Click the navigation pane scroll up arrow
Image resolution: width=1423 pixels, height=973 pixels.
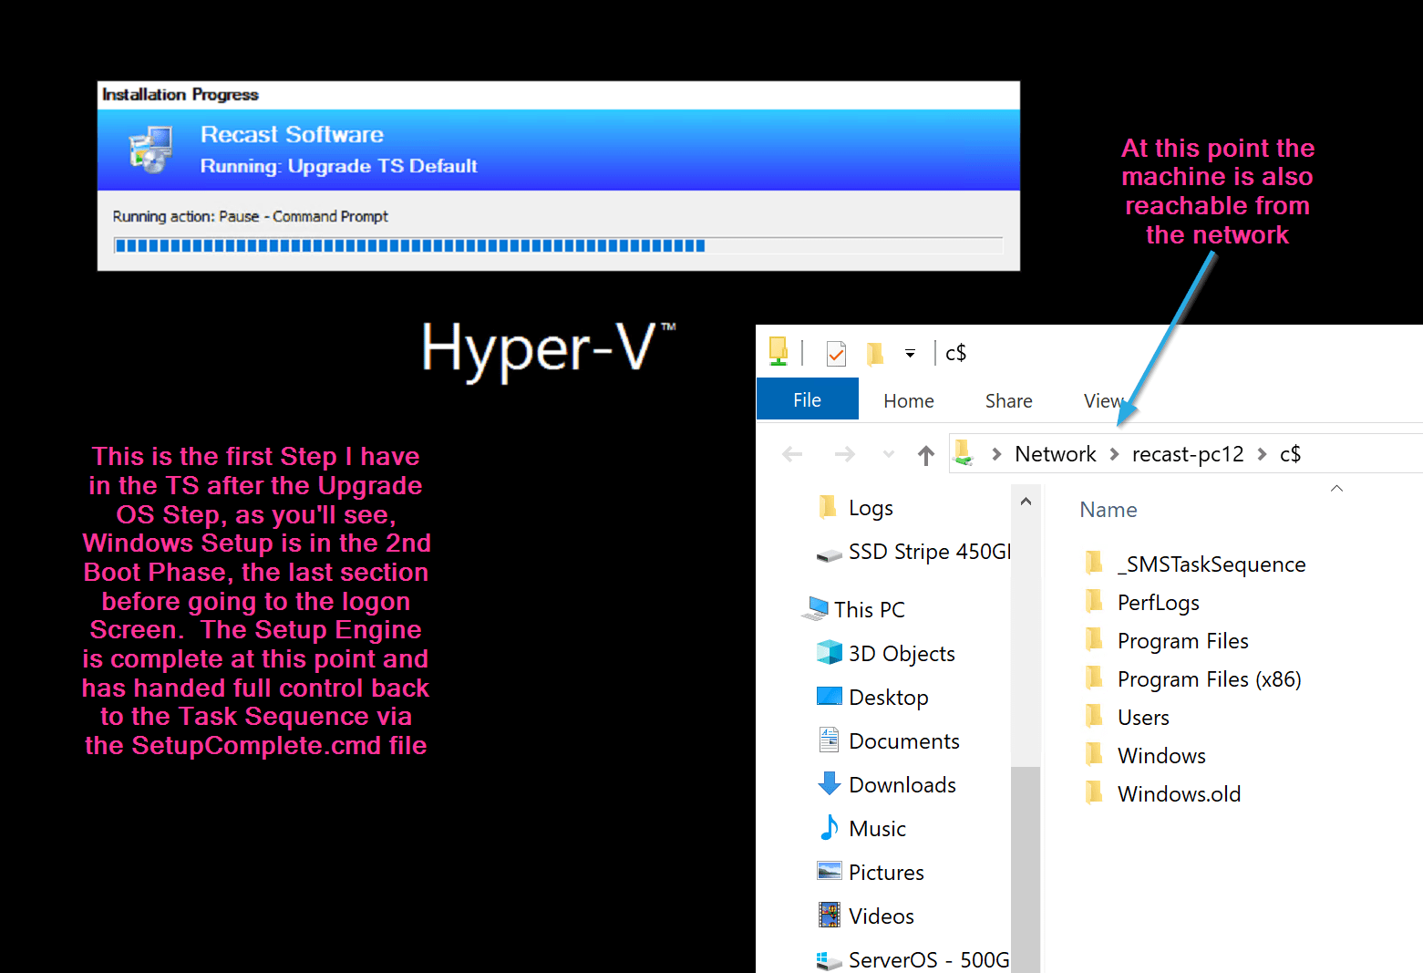coord(1026,502)
